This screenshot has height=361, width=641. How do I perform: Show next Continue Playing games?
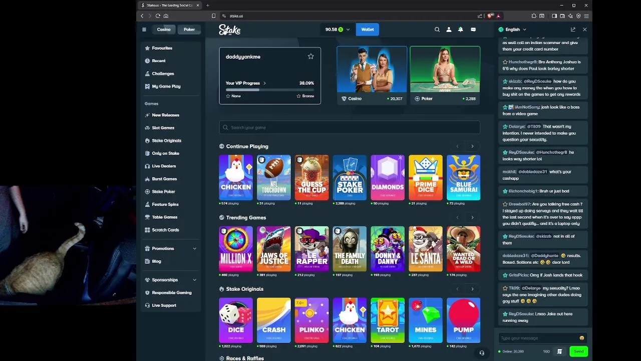tap(472, 146)
